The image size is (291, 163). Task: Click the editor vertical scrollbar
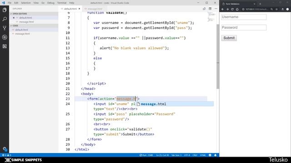click(218, 56)
